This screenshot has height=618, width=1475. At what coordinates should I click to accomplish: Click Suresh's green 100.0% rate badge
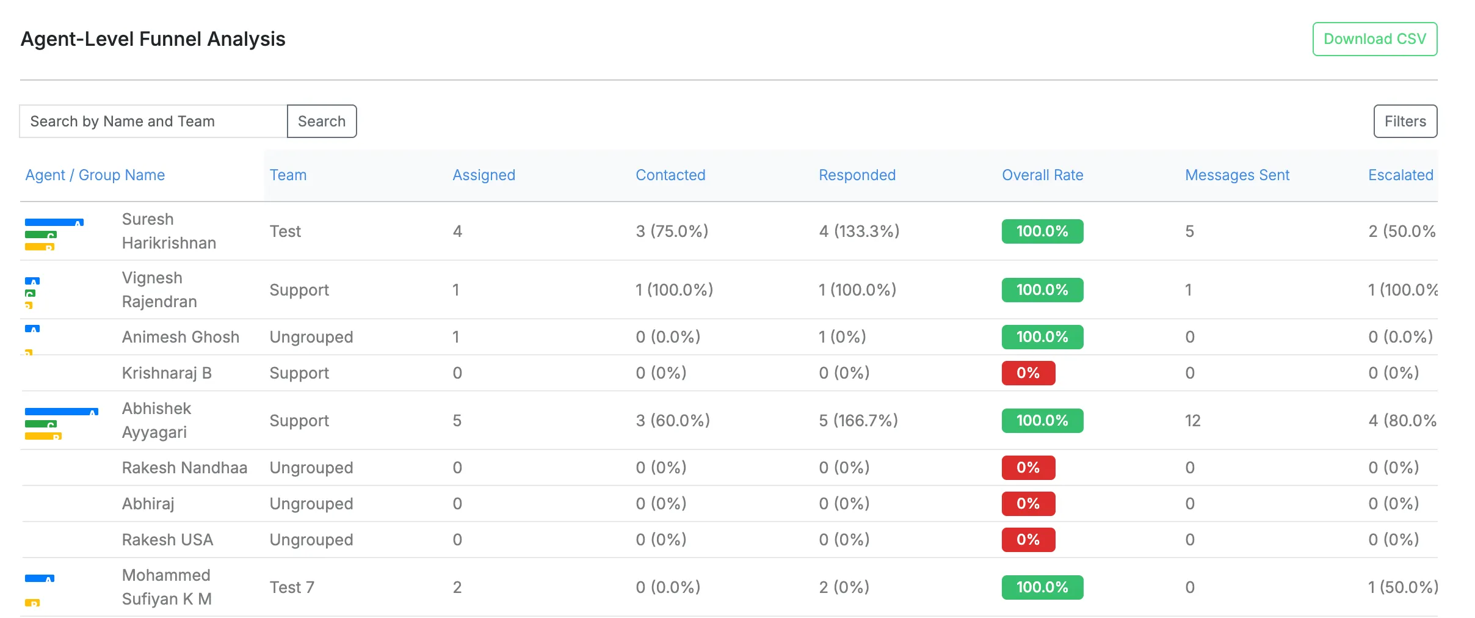pos(1042,231)
